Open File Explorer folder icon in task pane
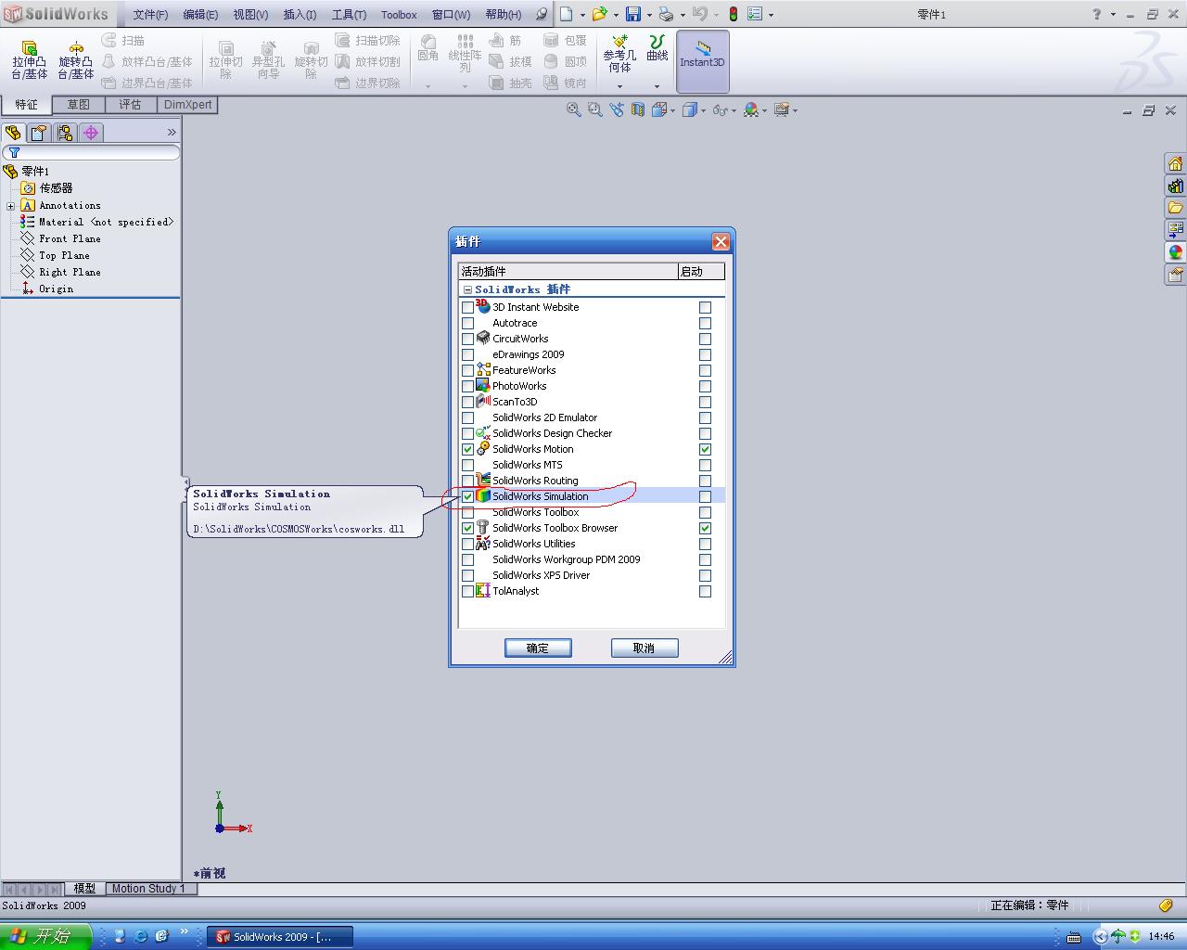The image size is (1187, 950). (x=1175, y=208)
